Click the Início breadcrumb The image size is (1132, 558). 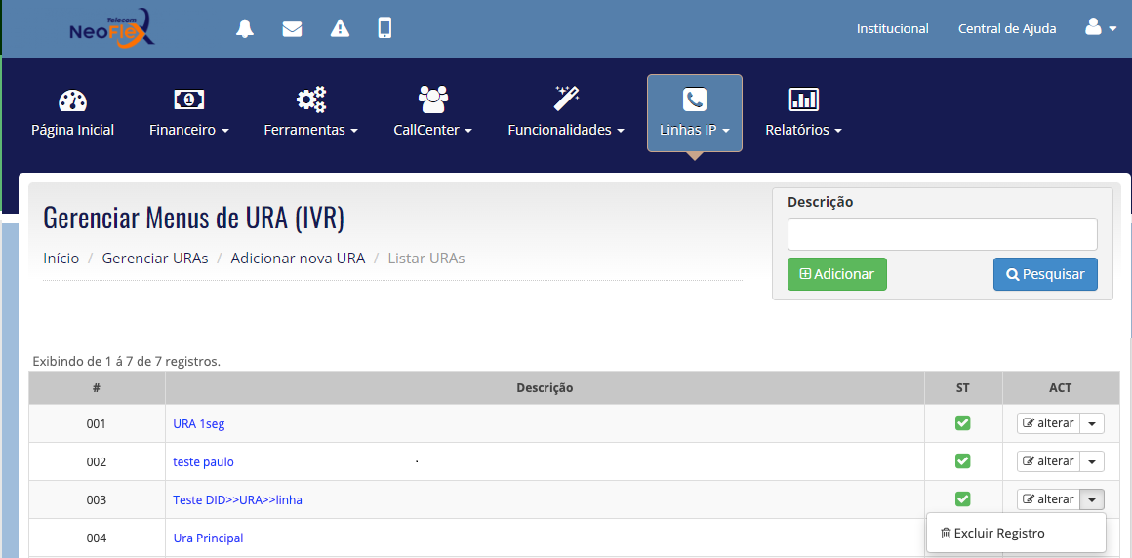point(61,258)
